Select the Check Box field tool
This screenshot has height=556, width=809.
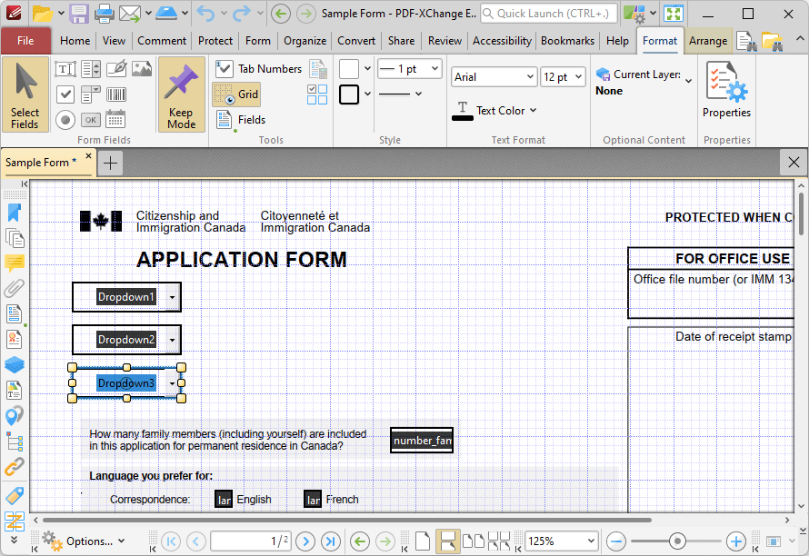[65, 94]
